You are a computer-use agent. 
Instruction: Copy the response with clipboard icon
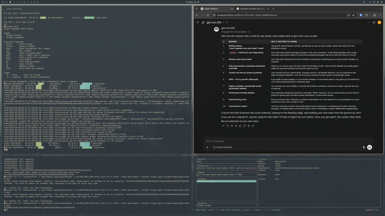coord(227,126)
